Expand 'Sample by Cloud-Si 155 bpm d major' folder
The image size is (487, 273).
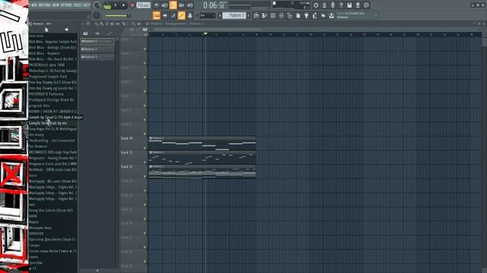[56, 118]
